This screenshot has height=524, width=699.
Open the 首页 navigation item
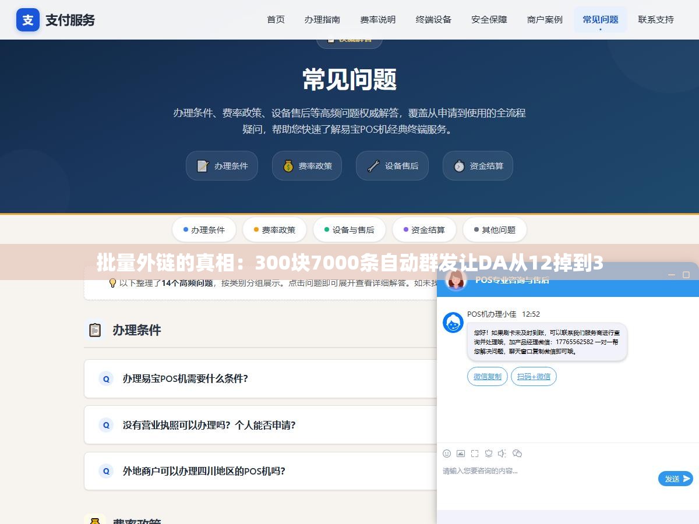click(276, 19)
